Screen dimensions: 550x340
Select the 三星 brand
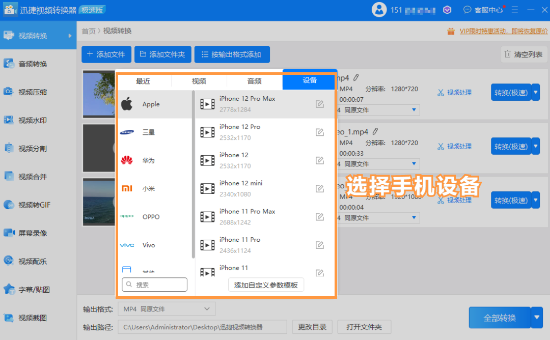click(x=155, y=132)
